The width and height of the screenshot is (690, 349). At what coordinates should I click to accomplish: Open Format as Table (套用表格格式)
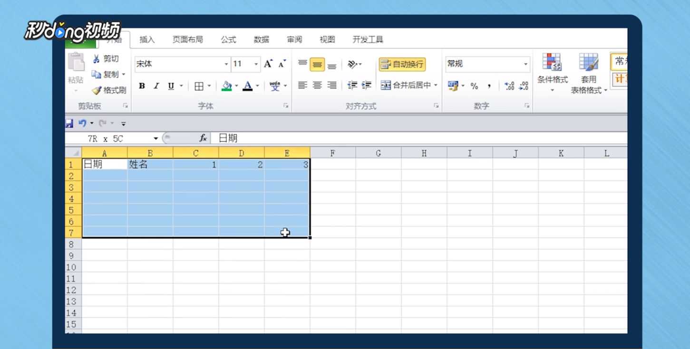click(589, 73)
